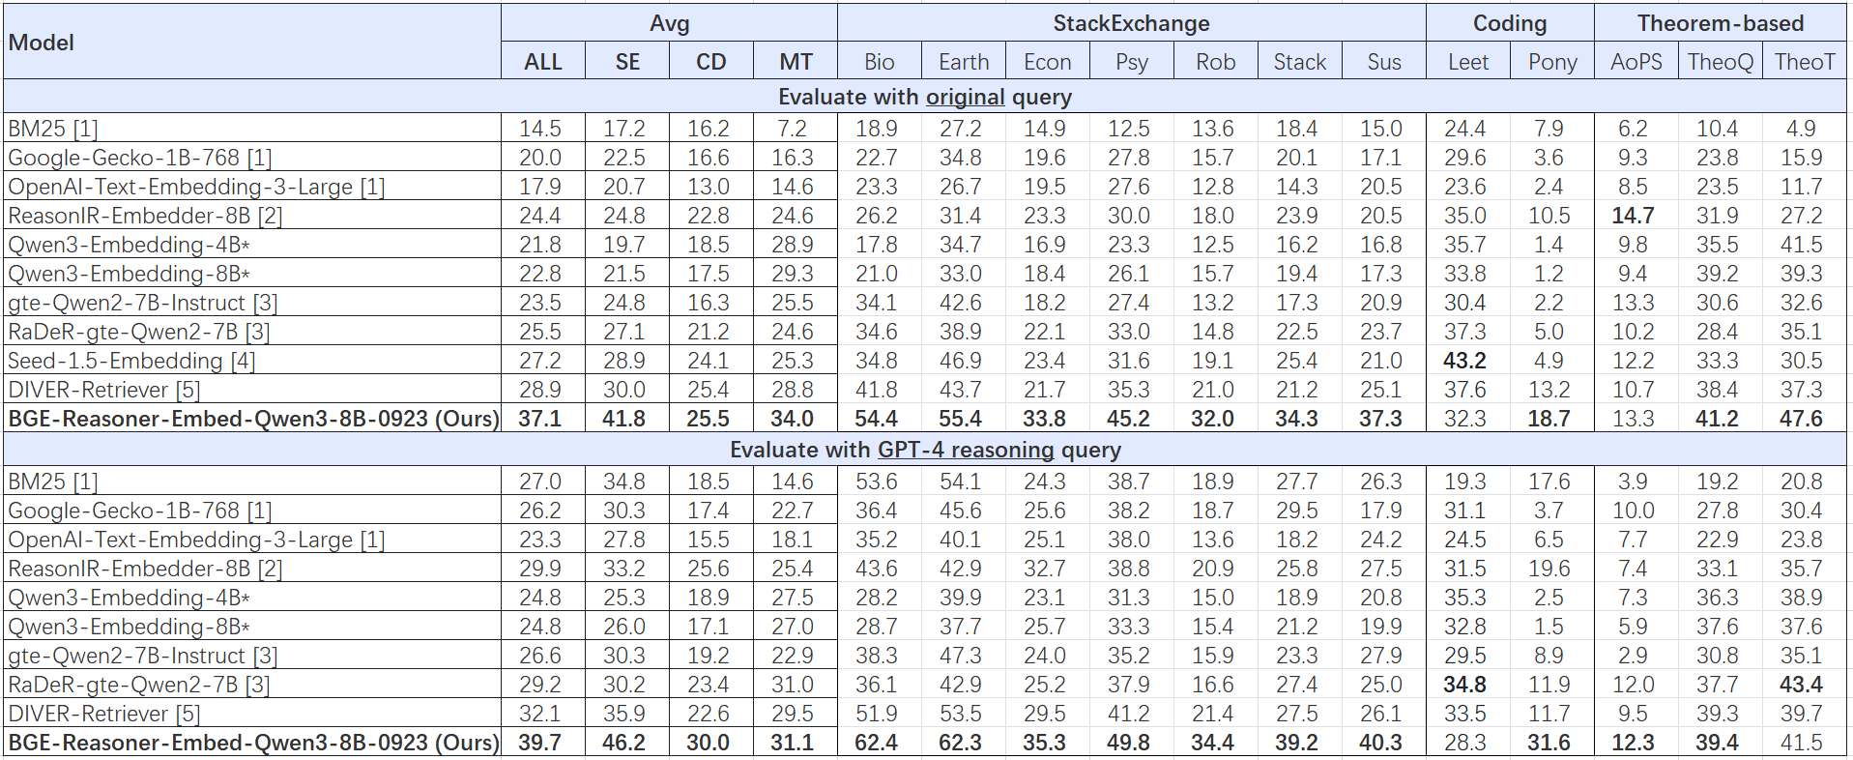This screenshot has width=1853, height=760.
Task: Click the bold 43.2 Leet score cell
Action: click(1464, 361)
